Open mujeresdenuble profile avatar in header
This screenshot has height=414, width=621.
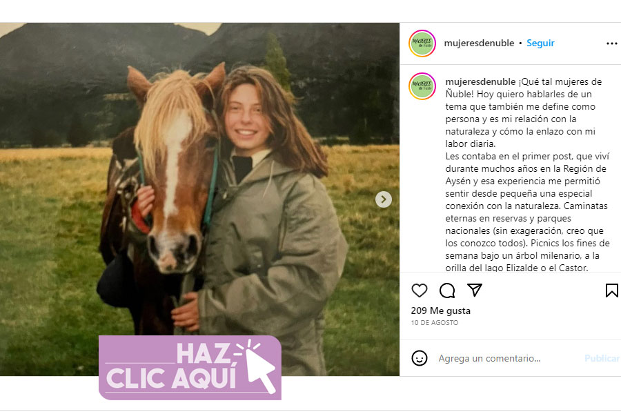coord(422,43)
